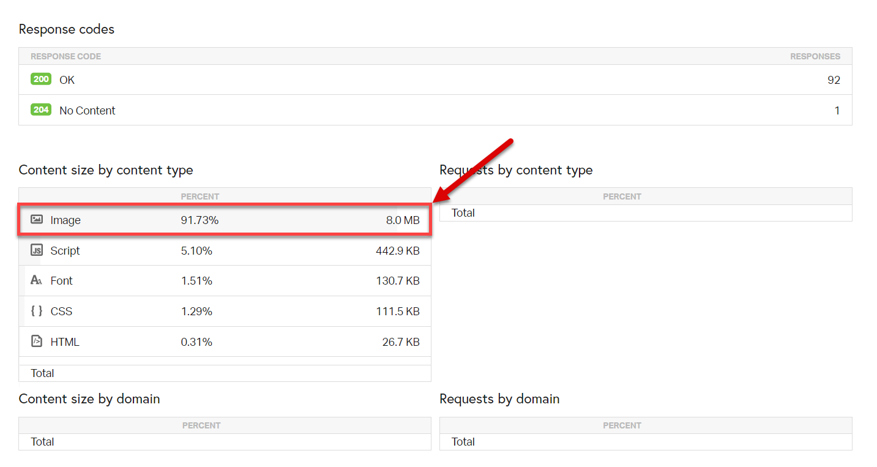This screenshot has width=877, height=467.
Task: Click the 91.73% value in Image row
Action: pyautogui.click(x=200, y=220)
